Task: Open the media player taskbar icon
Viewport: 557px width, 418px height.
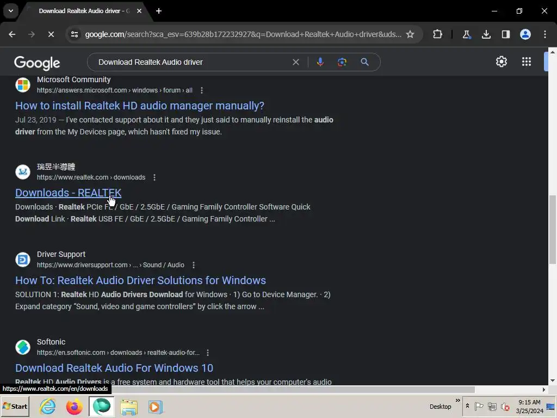Action: [x=155, y=407]
